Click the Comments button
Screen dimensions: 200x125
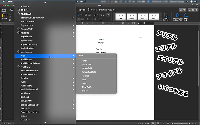193,9
